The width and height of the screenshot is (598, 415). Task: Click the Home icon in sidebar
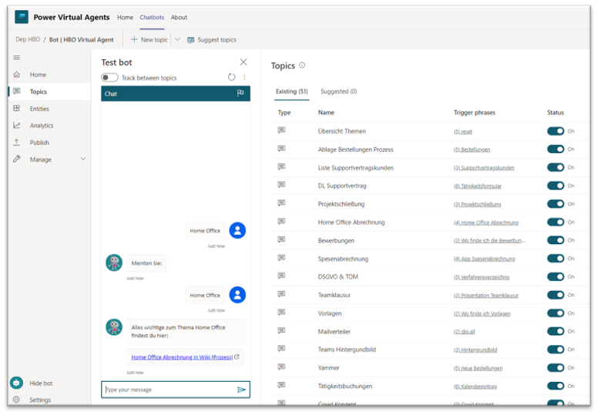(x=17, y=75)
